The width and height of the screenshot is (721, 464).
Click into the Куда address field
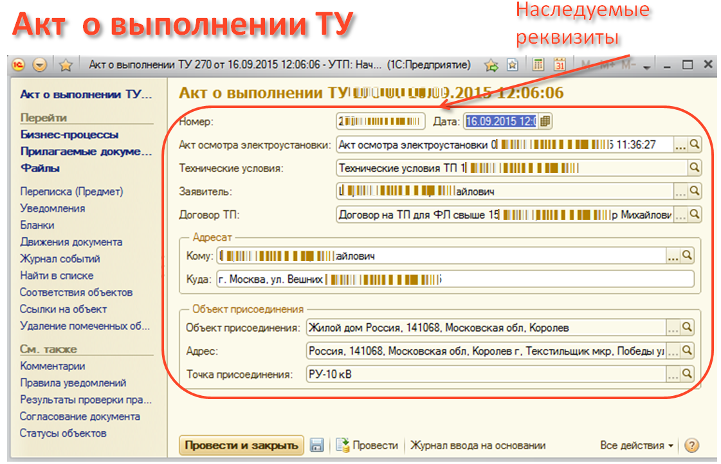[566, 279]
